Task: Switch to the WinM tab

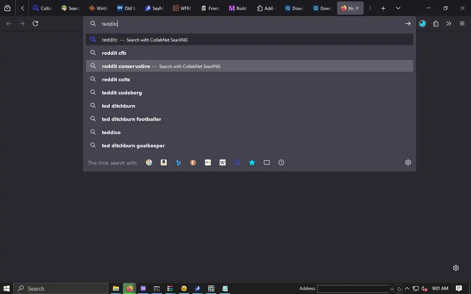Action: pyautogui.click(x=99, y=8)
